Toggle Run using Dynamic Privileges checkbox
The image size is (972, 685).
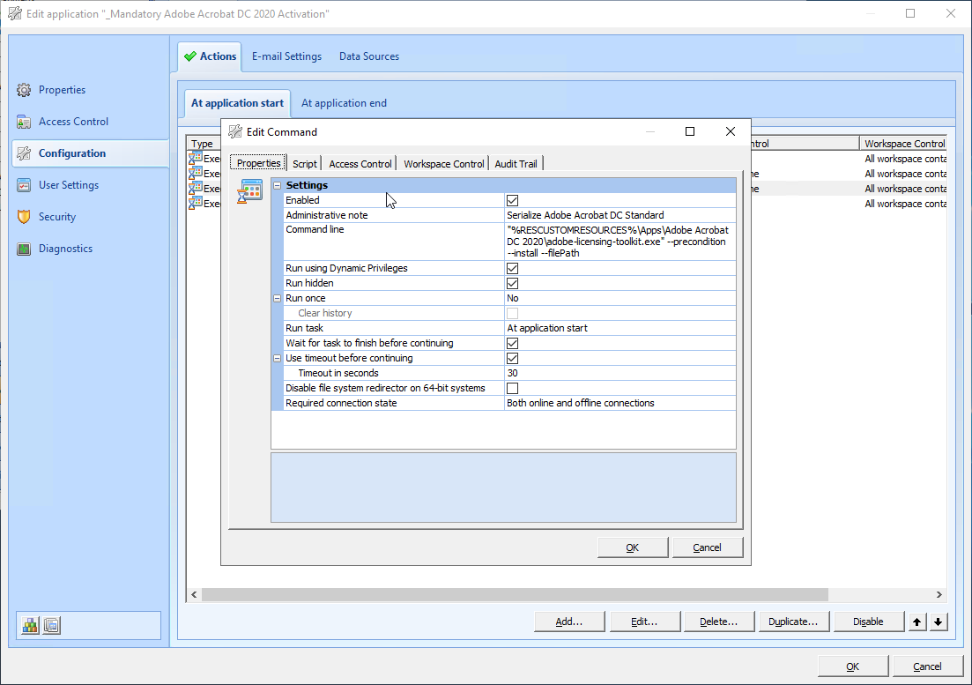(x=512, y=268)
